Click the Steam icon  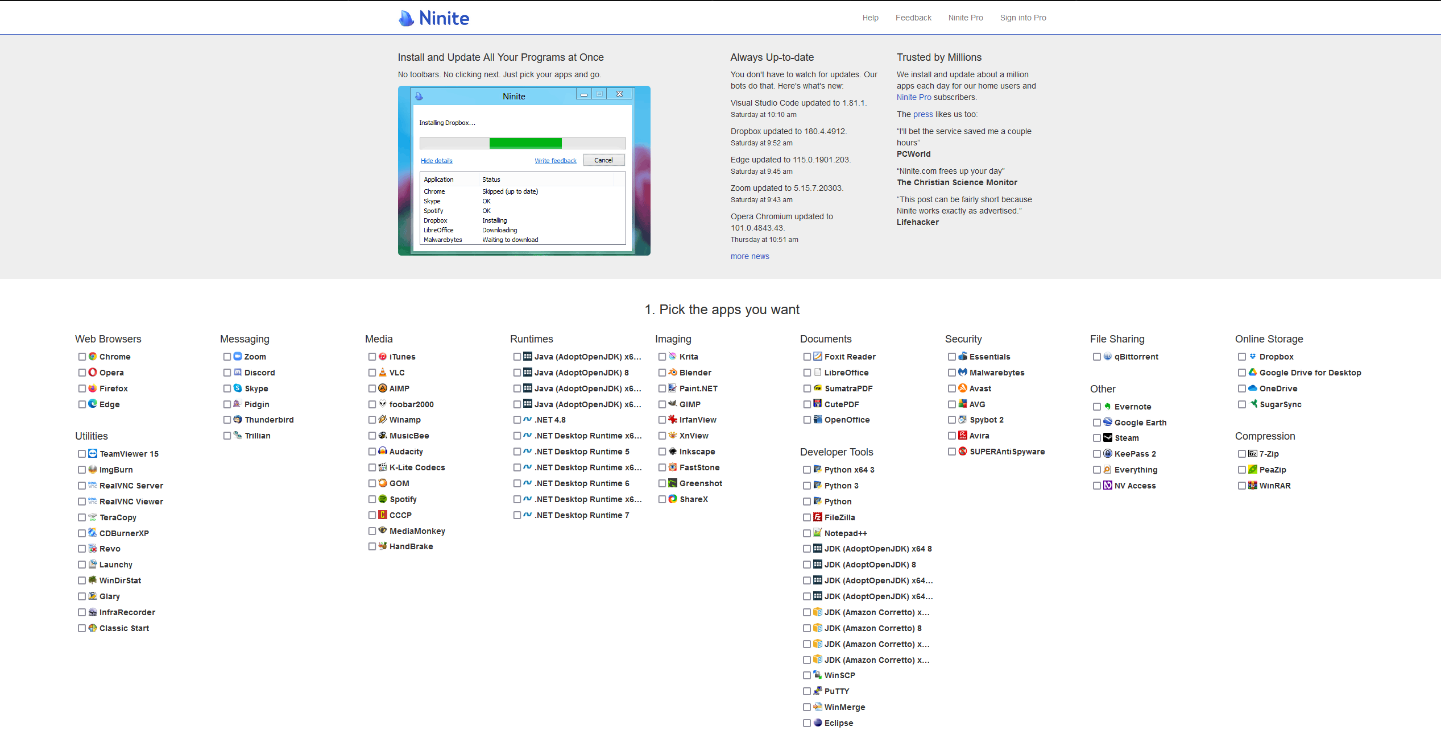point(1108,438)
